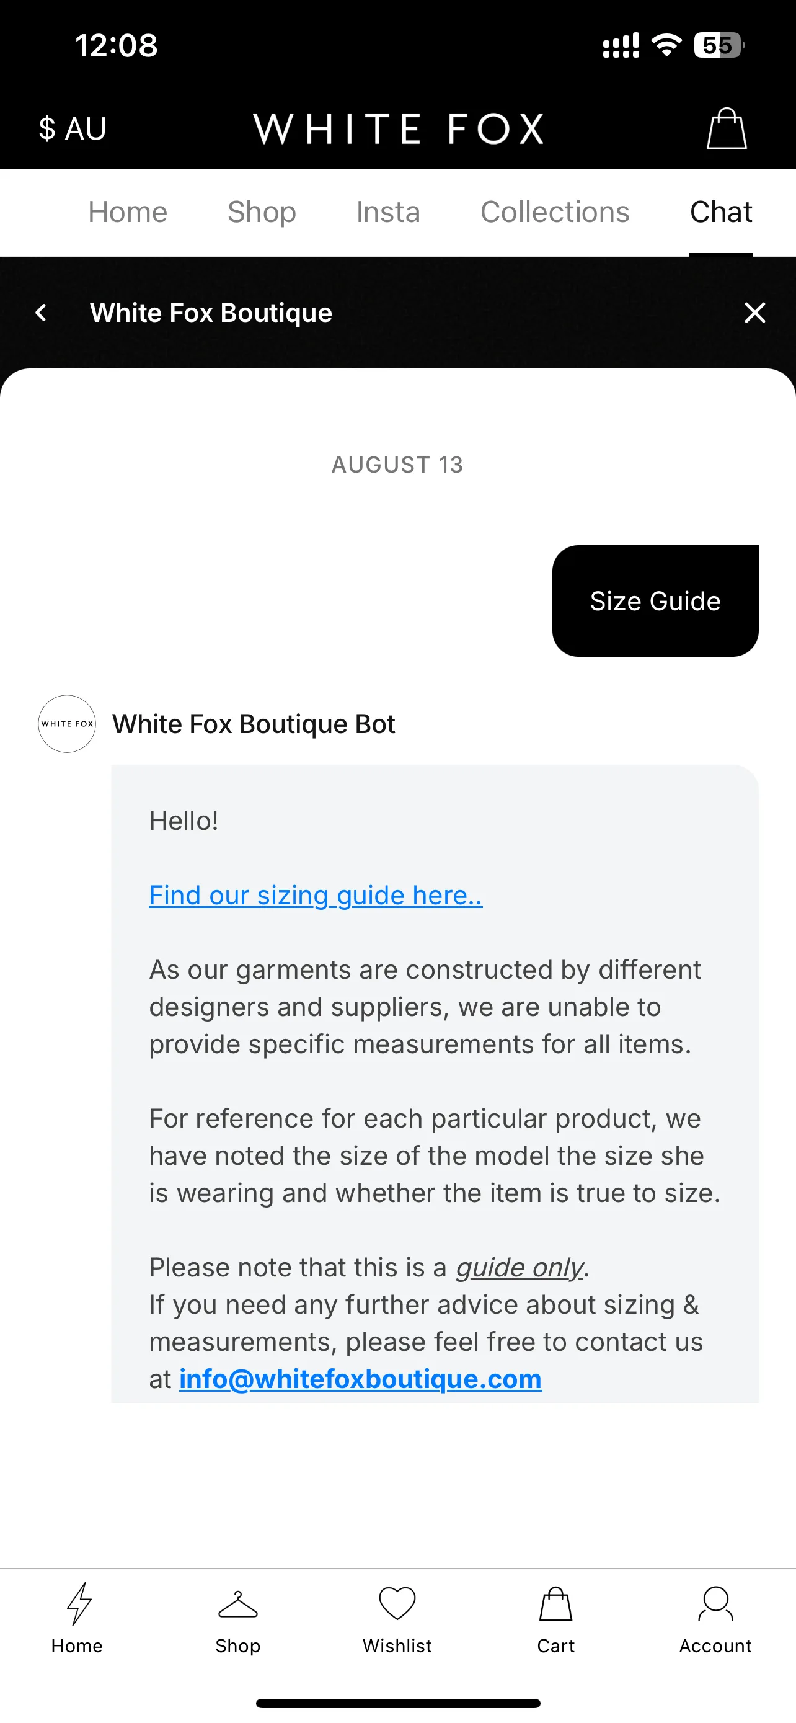The height and width of the screenshot is (1723, 796).
Task: Follow the 'Find our sizing guide here' link
Action: (316, 895)
